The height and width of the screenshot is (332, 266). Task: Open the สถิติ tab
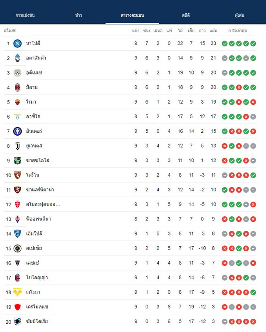pyautogui.click(x=186, y=15)
